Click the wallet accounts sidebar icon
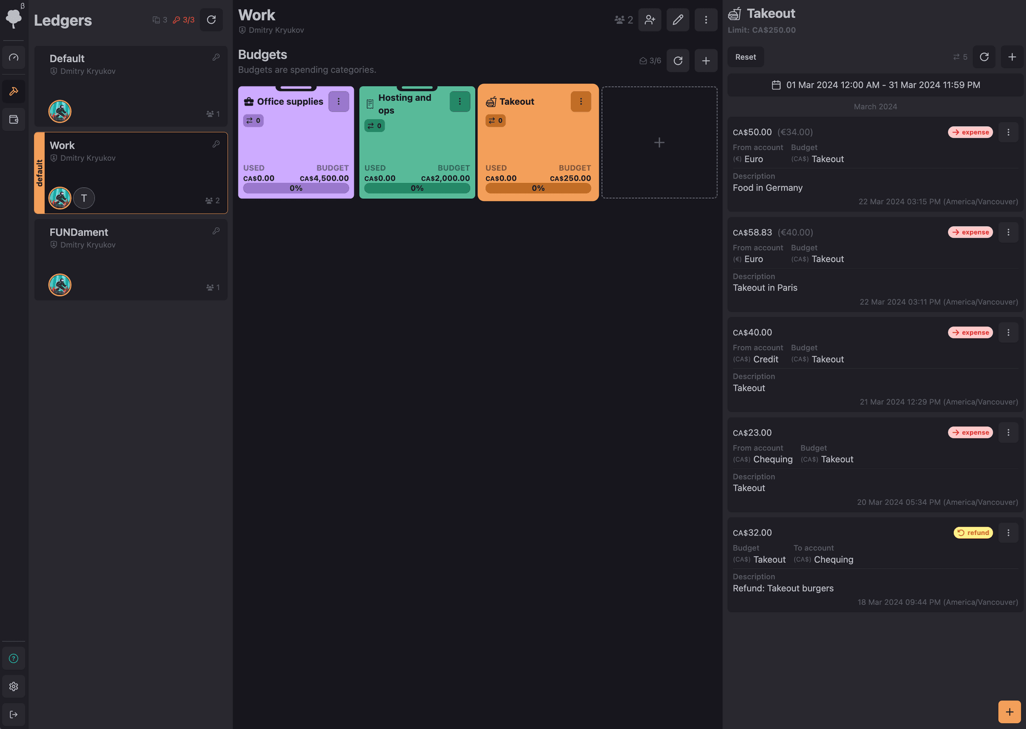This screenshot has height=729, width=1026. tap(14, 120)
